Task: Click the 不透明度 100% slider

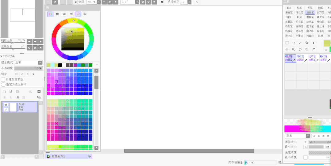Action: point(28,68)
